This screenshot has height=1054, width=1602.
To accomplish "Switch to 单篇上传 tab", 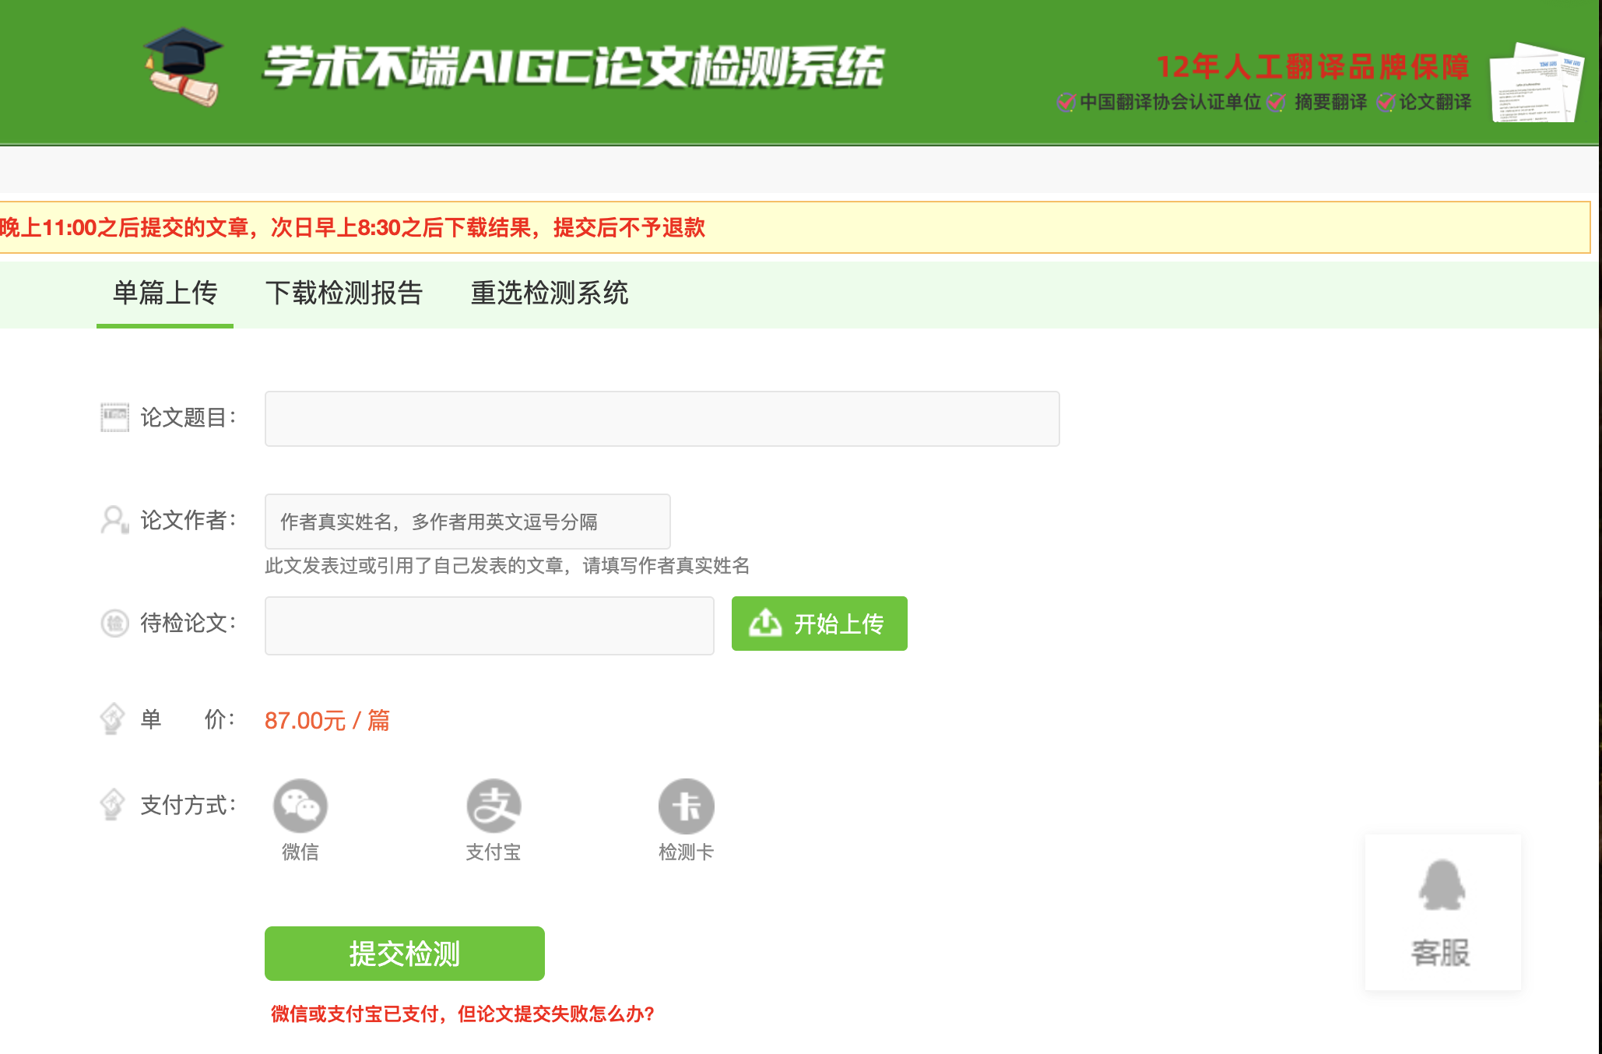I will pyautogui.click(x=165, y=293).
